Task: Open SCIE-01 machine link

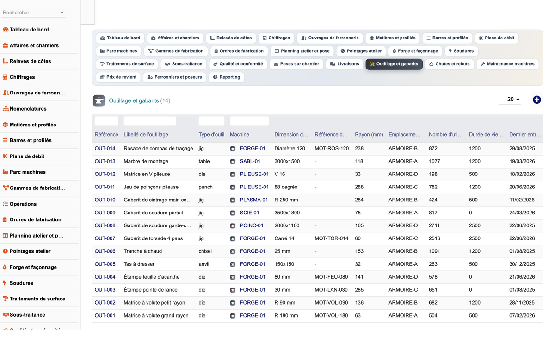Action: pyautogui.click(x=250, y=213)
